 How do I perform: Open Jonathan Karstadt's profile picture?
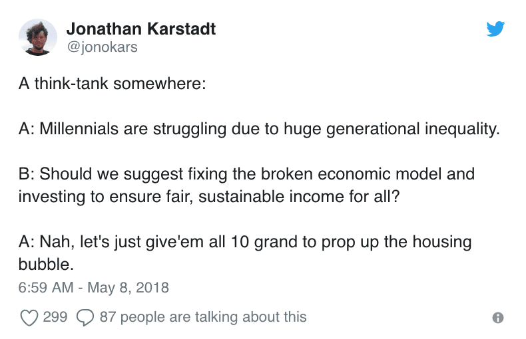tap(37, 37)
